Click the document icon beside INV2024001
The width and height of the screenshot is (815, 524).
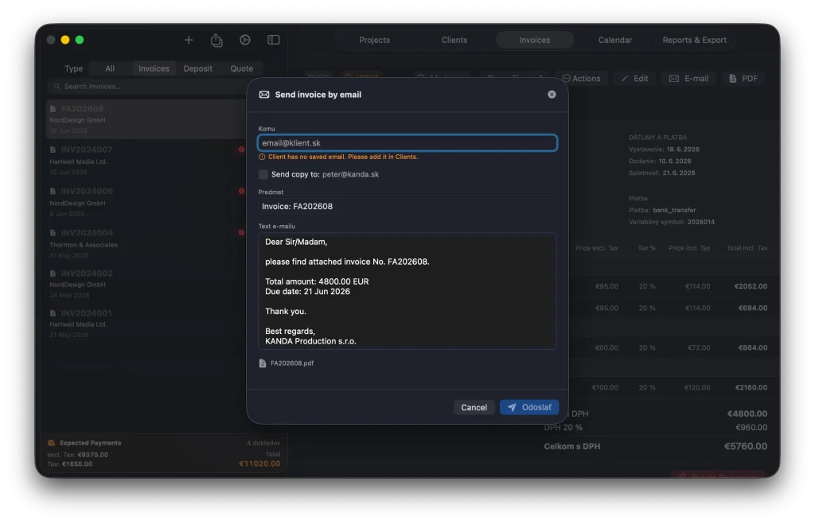[x=53, y=313]
